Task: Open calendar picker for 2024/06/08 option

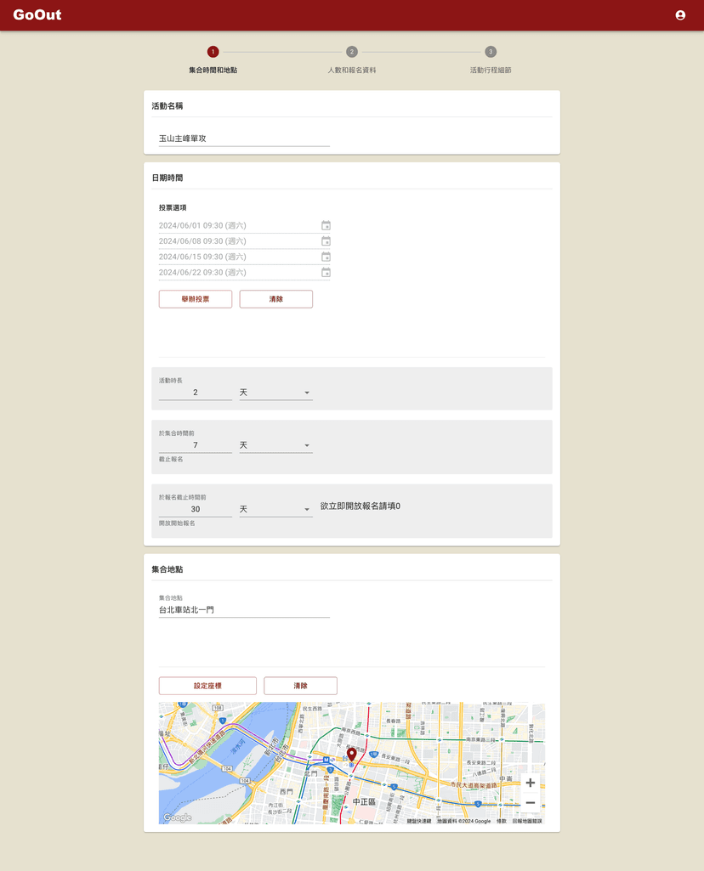Action: tap(326, 241)
